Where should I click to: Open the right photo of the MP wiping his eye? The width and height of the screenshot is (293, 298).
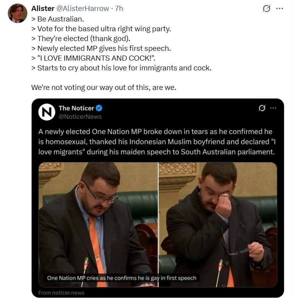(x=218, y=224)
